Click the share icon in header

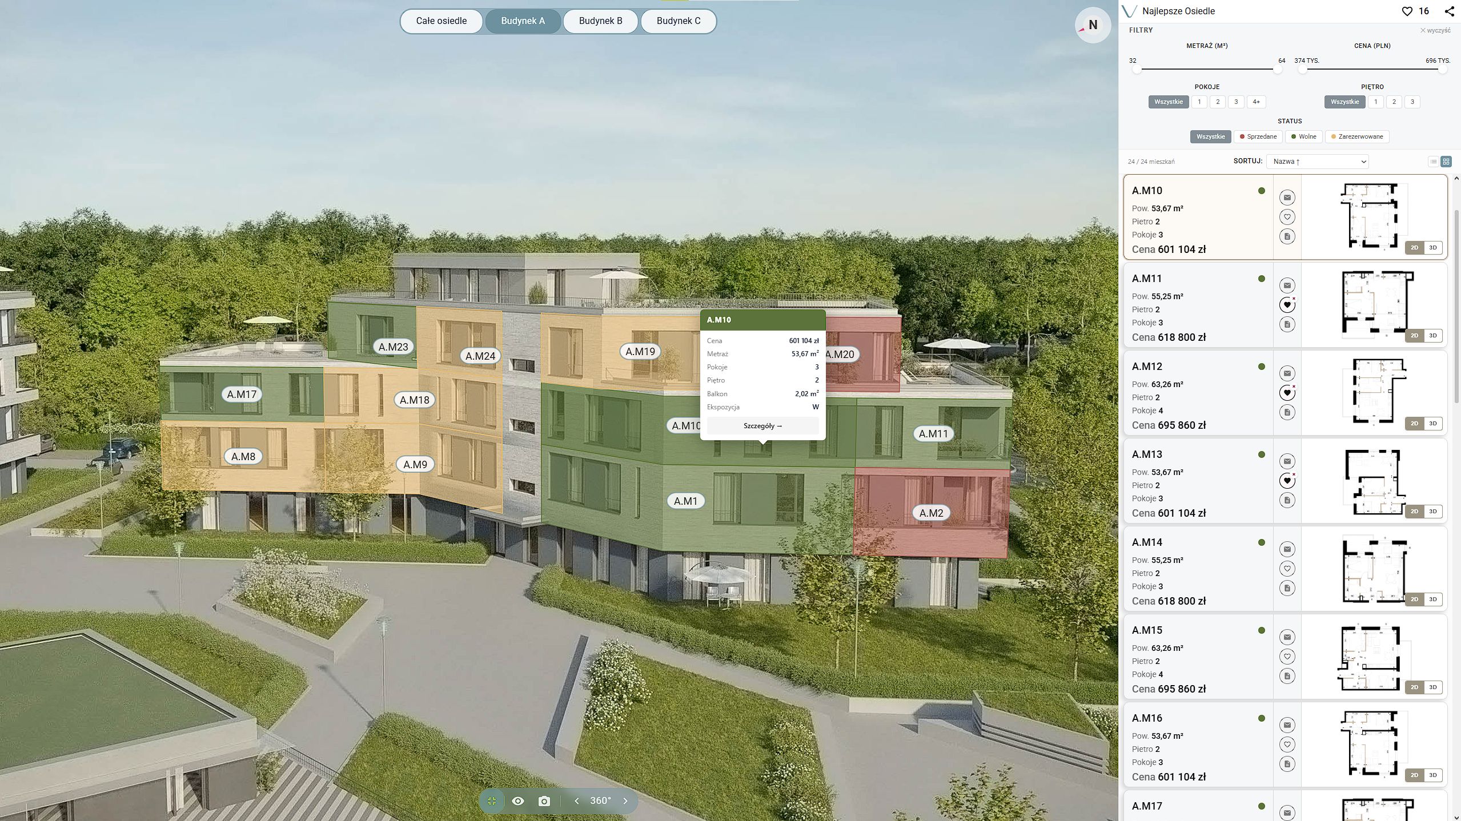click(x=1450, y=11)
